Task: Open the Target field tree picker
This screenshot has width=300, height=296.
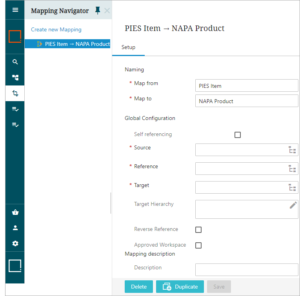Action: [292, 187]
